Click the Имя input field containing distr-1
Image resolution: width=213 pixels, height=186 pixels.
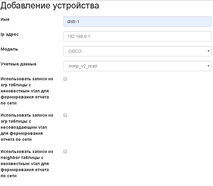[x=137, y=22]
